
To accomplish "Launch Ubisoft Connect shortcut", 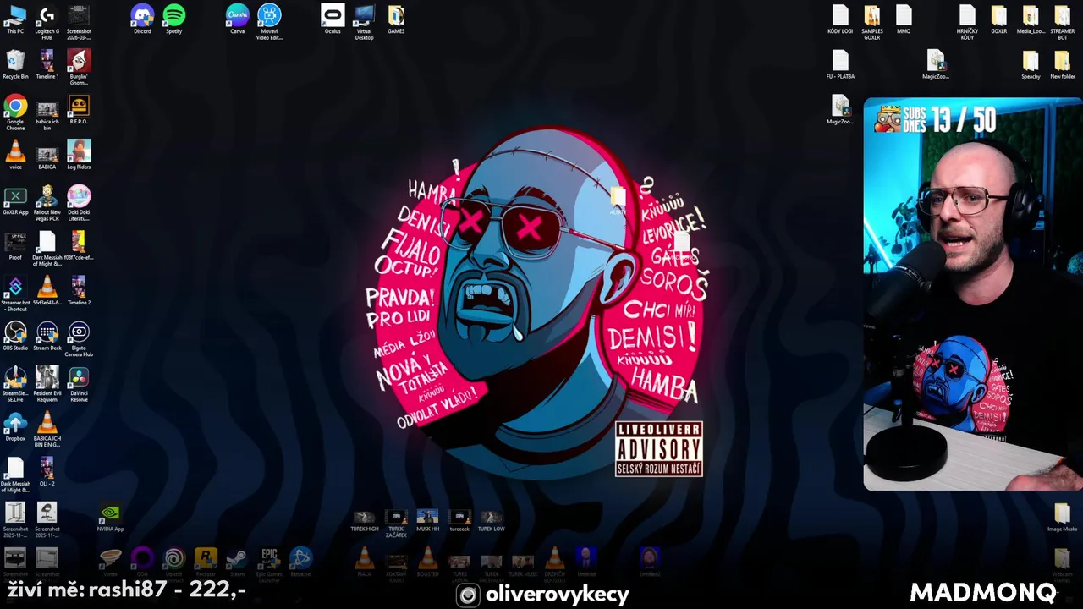I will coord(173,562).
